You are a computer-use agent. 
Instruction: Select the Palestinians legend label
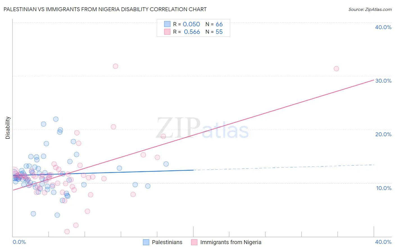click(167, 242)
